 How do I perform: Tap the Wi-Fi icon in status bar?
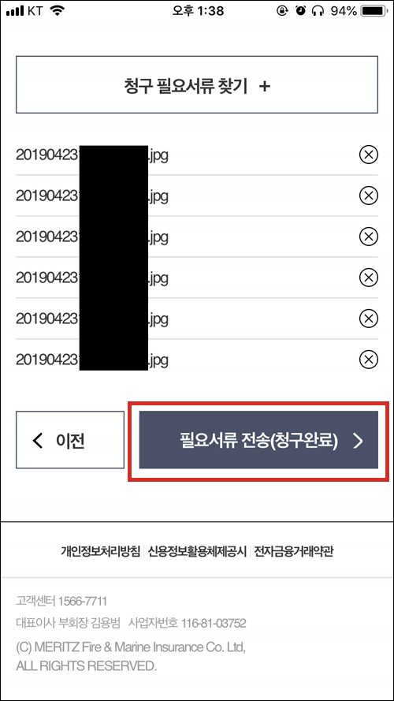[56, 11]
